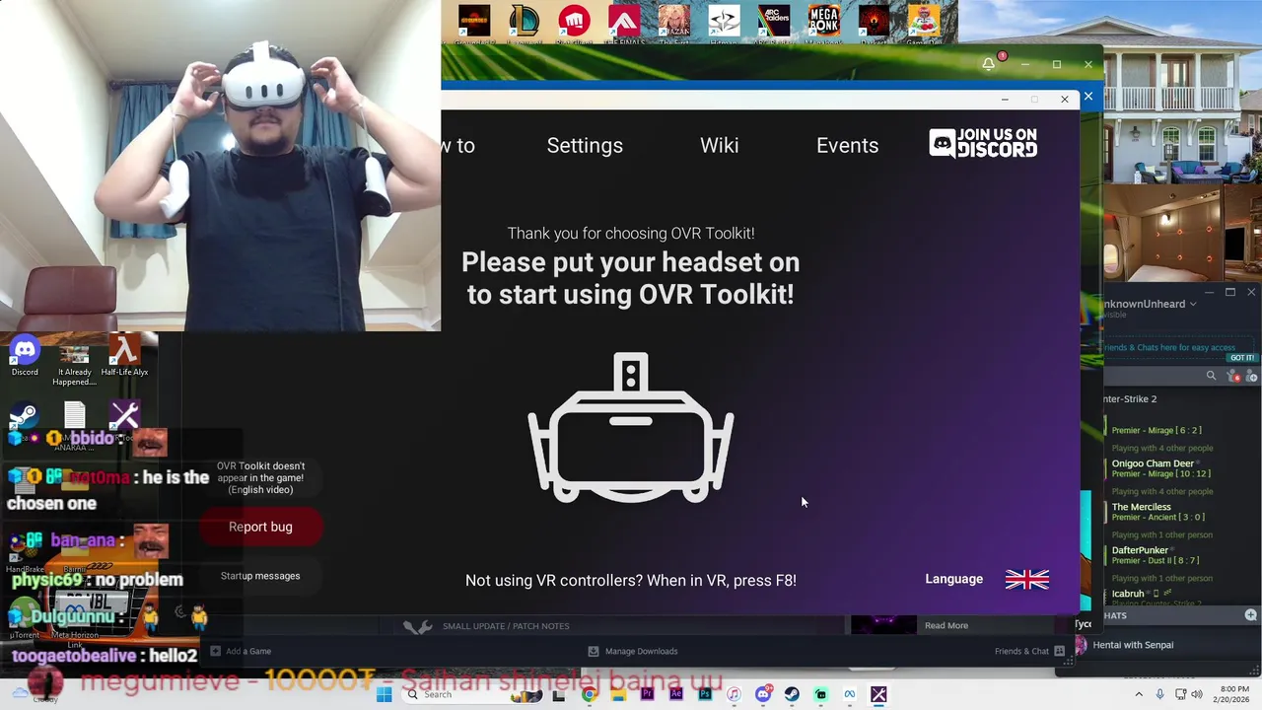This screenshot has width=1262, height=710.
Task: Click the VR headset illustration
Action: tap(631, 427)
